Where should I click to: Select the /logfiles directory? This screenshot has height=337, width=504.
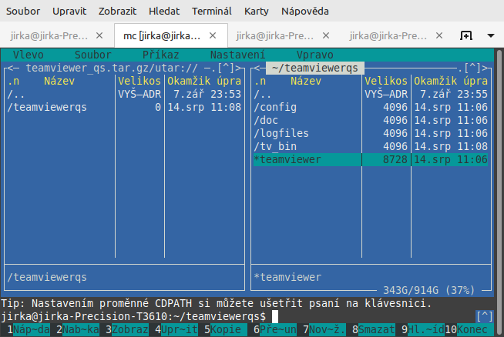click(371, 133)
